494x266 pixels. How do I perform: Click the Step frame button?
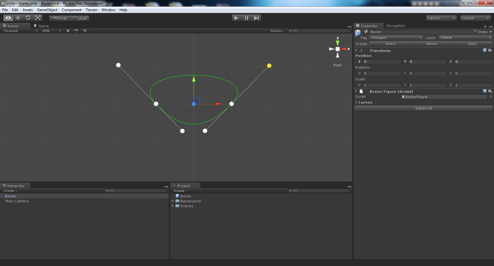[256, 18]
